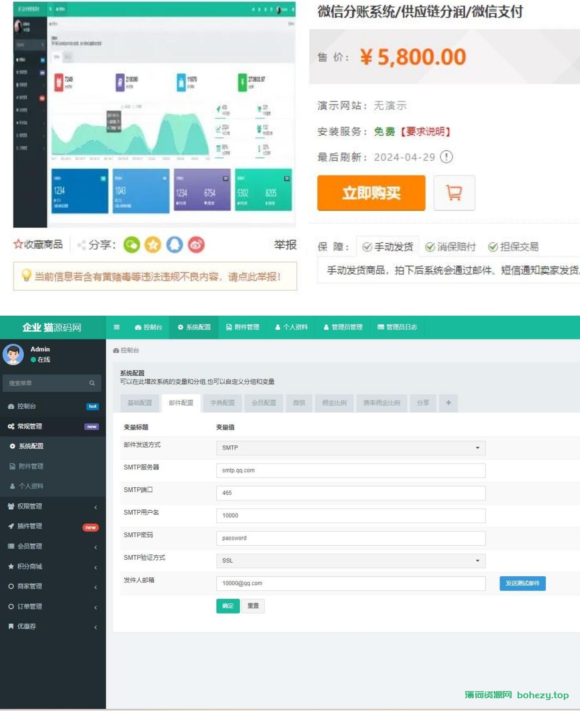This screenshot has width=580, height=711.
Task: Share via the blue QQ penguin icon
Action: coord(174,244)
